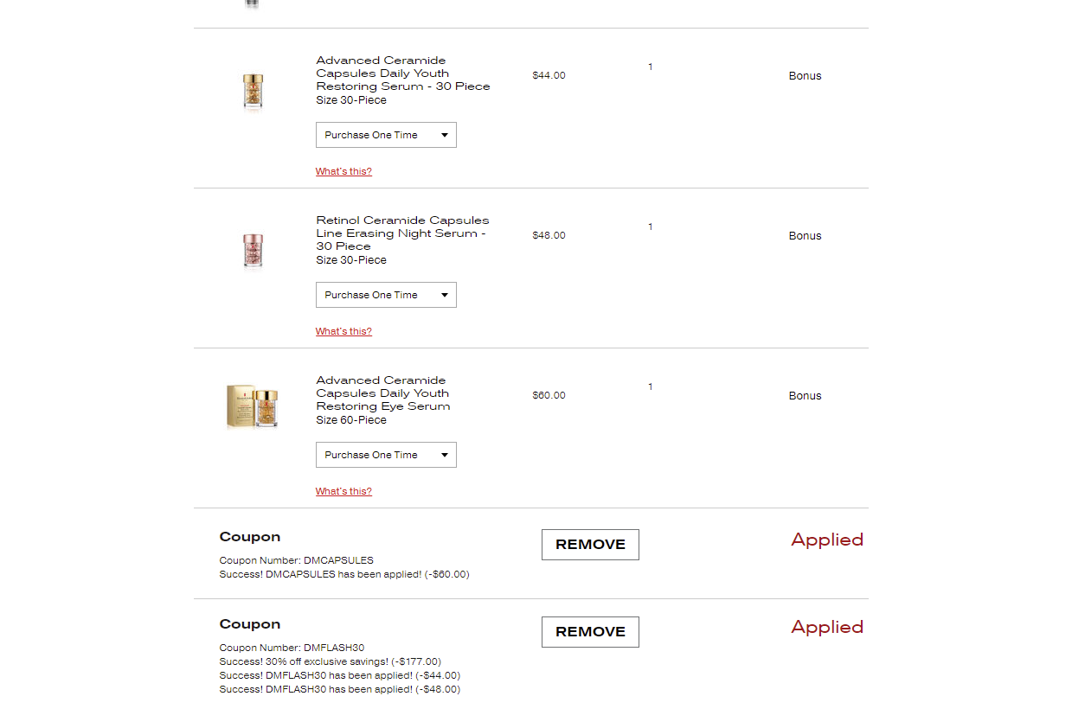Open thumbnail of Advanced Ceramide Daily Youth Serum
The image size is (1072, 709).
(253, 91)
